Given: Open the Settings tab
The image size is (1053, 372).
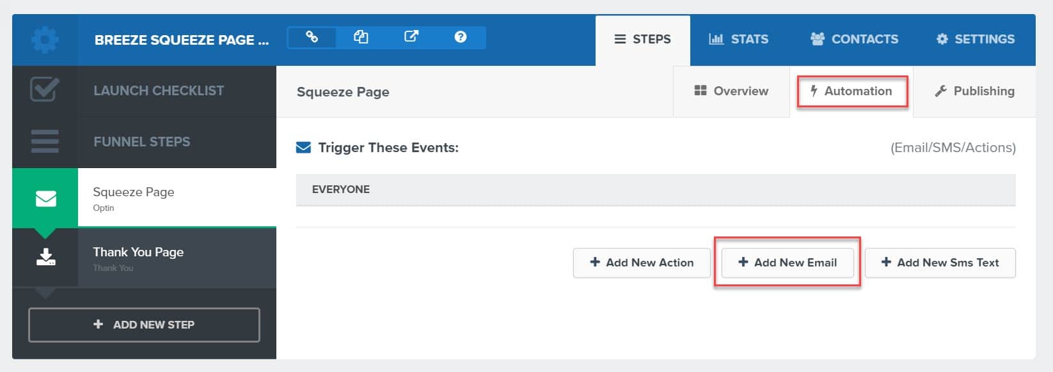Looking at the screenshot, I should click(x=975, y=40).
